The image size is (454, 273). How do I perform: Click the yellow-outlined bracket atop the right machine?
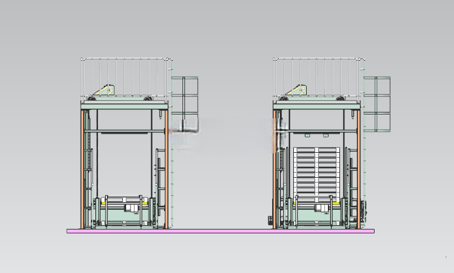(x=296, y=90)
